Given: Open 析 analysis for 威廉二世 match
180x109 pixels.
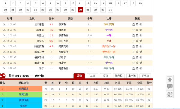Looking at the screenshot, I should pyautogui.click(x=141, y=52).
